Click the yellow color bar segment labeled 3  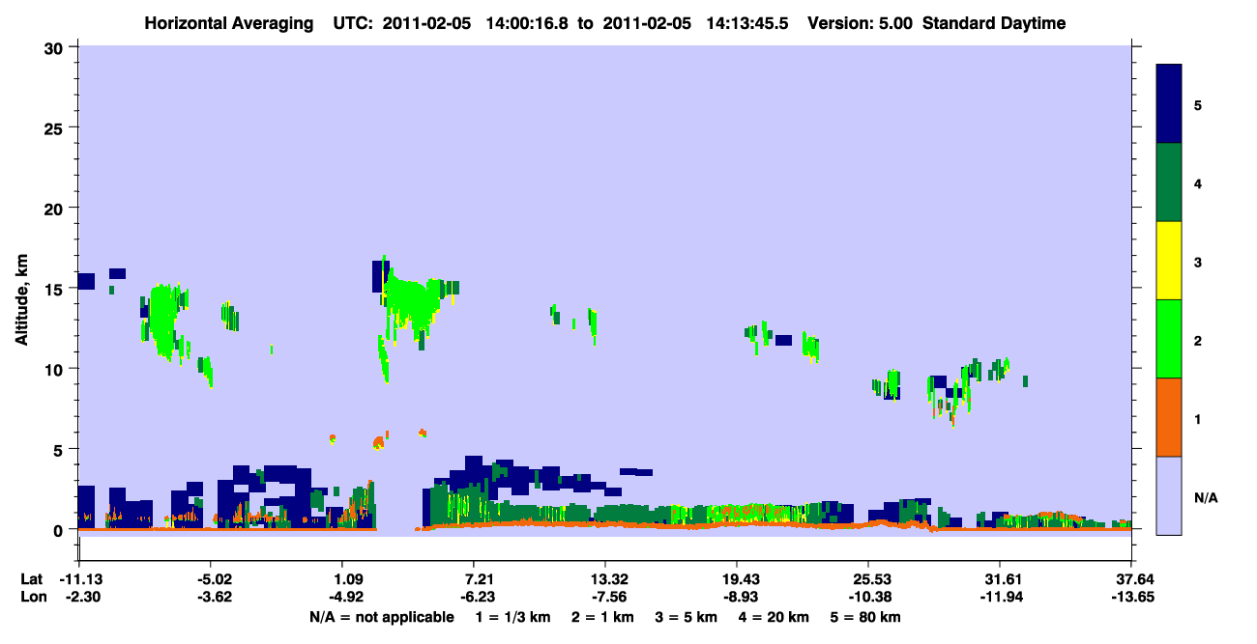coord(1169,261)
